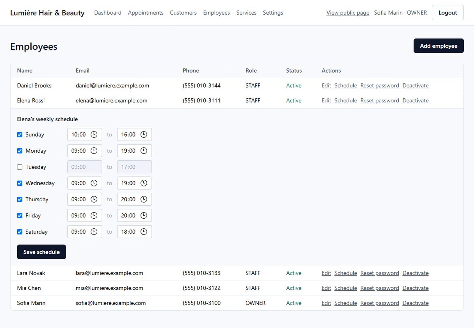
Task: Click Reset password for Mia Chen
Action: pyautogui.click(x=380, y=288)
